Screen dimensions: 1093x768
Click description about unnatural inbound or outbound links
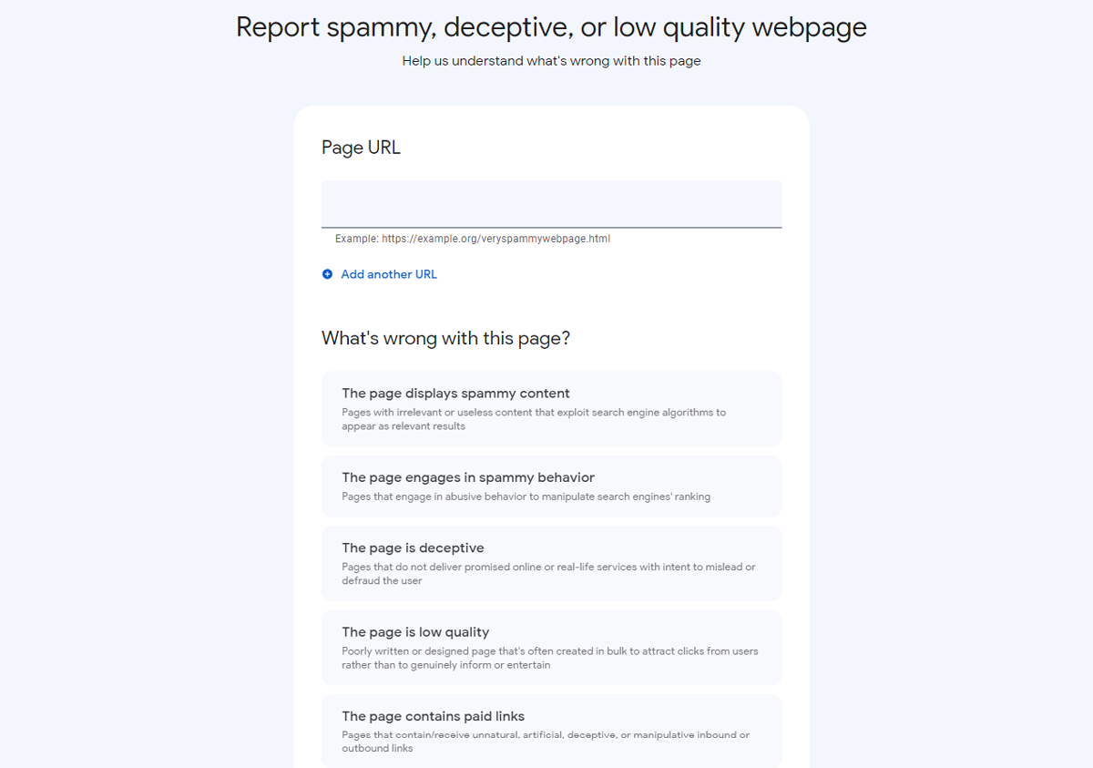546,742
